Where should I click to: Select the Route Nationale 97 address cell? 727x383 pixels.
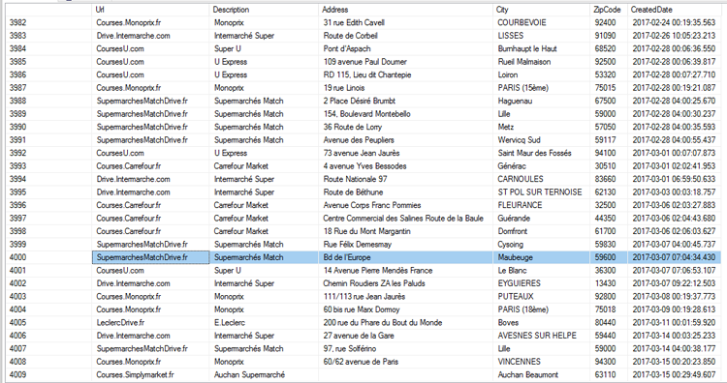[x=406, y=179]
